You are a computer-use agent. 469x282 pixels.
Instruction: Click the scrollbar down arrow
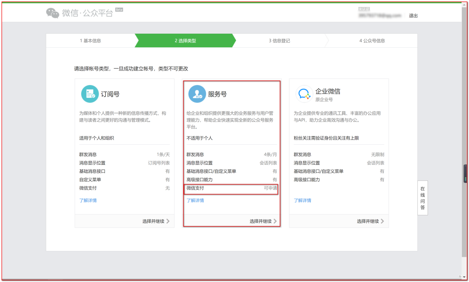coord(464,276)
